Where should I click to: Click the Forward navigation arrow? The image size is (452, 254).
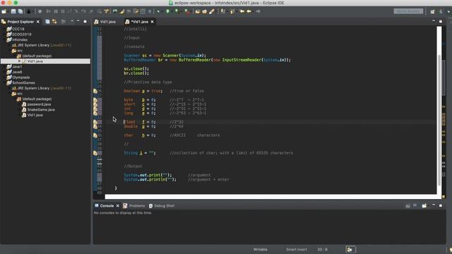(258, 11)
